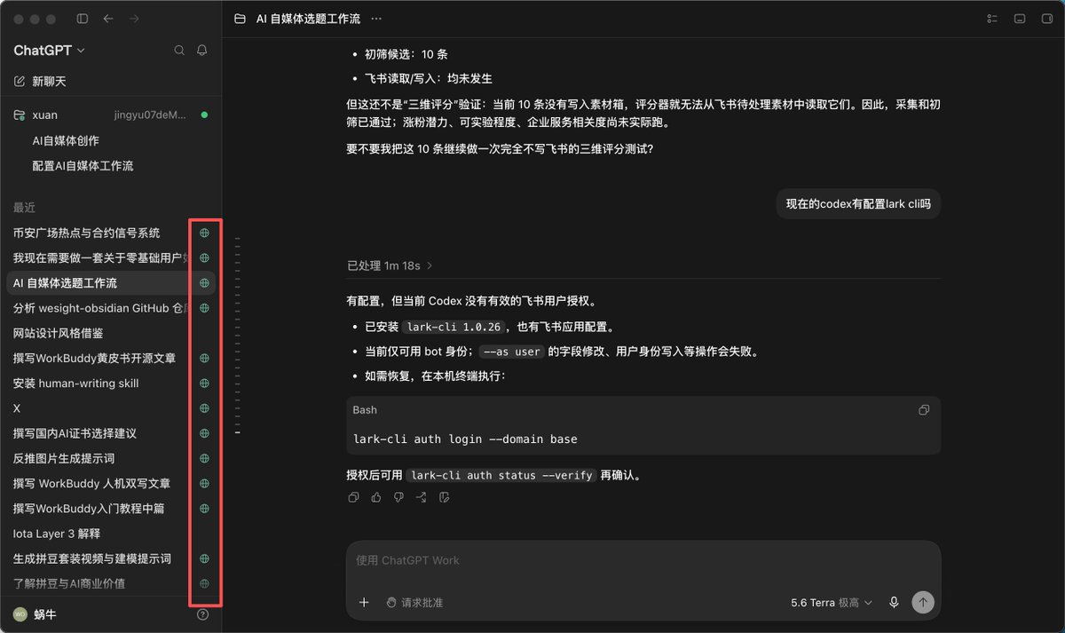Give the reply a thumbs up
Viewport: 1065px width, 633px height.
376,497
